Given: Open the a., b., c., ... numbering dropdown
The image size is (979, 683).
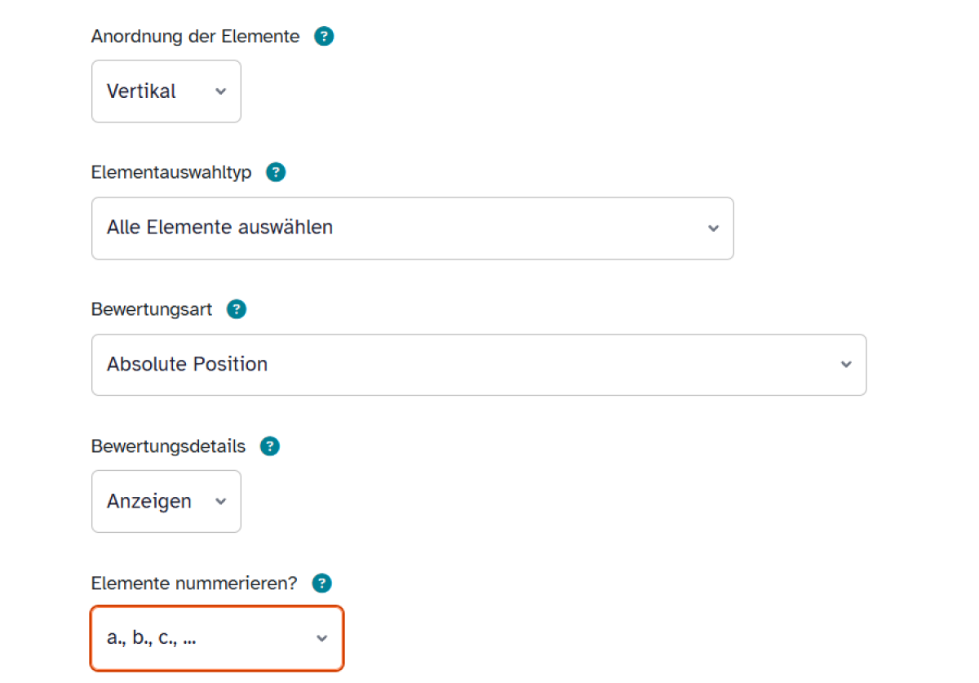Looking at the screenshot, I should pyautogui.click(x=217, y=638).
